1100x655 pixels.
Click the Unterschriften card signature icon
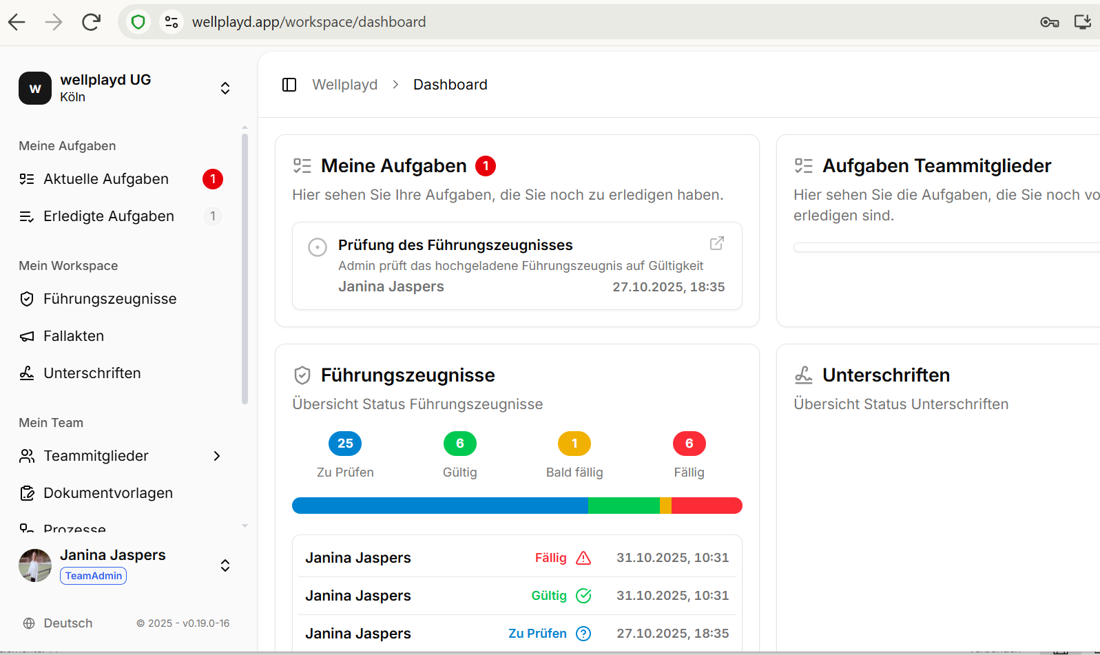(804, 375)
